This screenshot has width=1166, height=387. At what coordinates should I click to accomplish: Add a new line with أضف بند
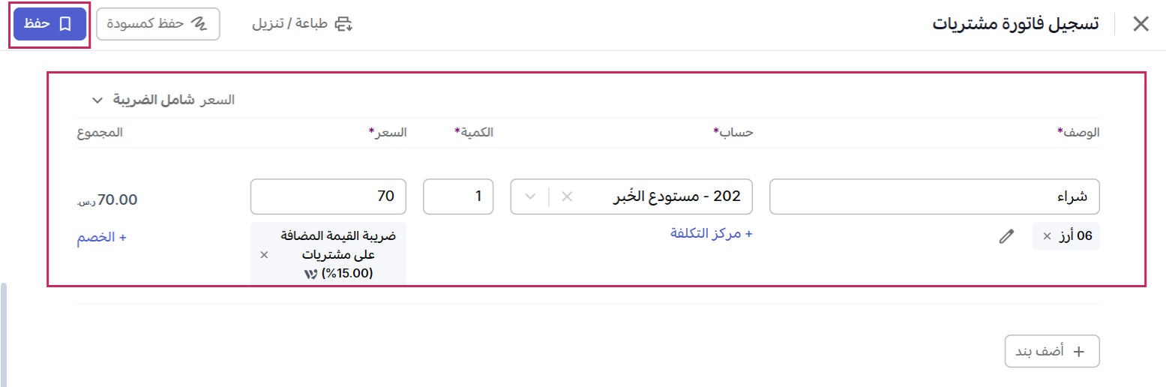(x=1052, y=351)
